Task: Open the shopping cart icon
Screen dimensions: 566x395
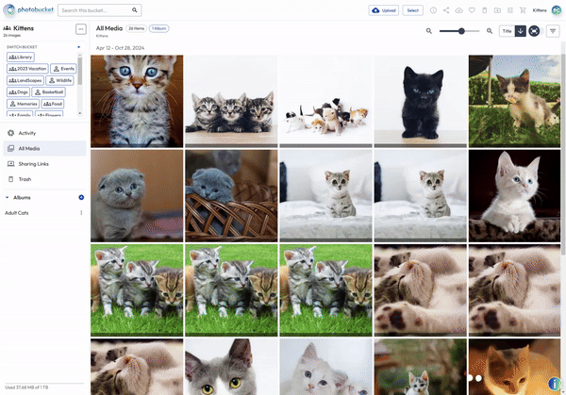Action: coord(523,10)
